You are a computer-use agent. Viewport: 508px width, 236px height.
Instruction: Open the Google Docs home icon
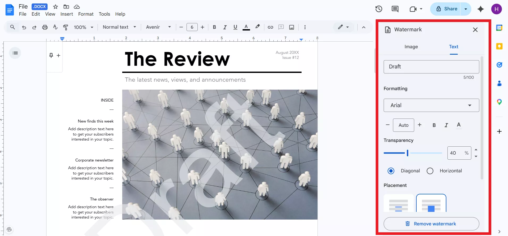10,10
